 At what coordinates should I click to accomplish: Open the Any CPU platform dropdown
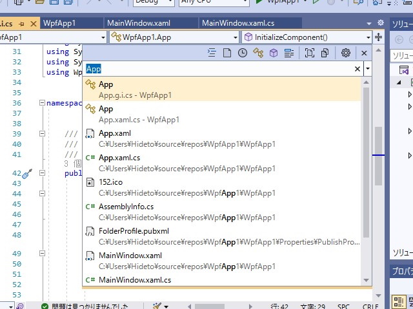click(x=214, y=1)
